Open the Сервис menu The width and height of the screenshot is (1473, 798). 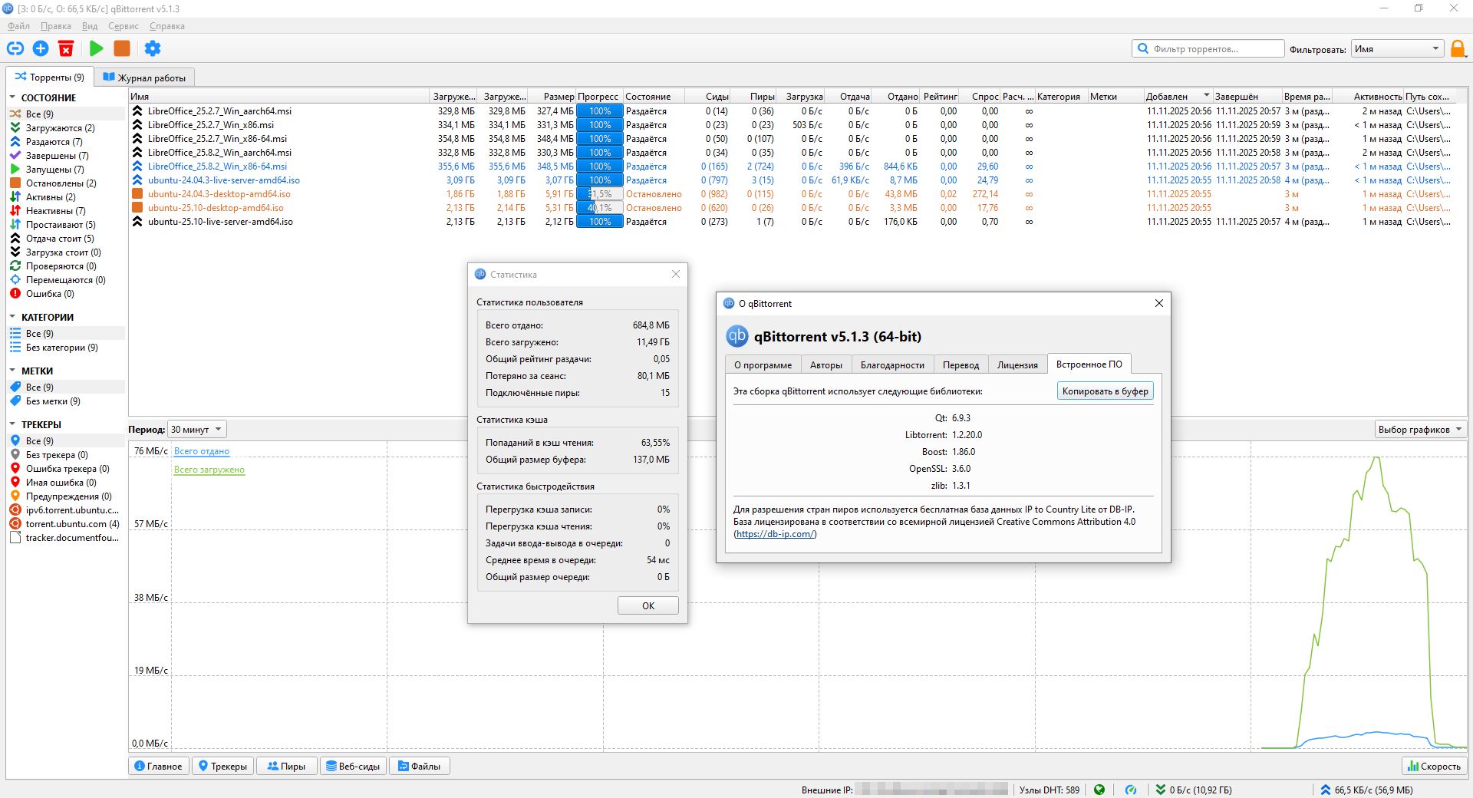pos(124,26)
